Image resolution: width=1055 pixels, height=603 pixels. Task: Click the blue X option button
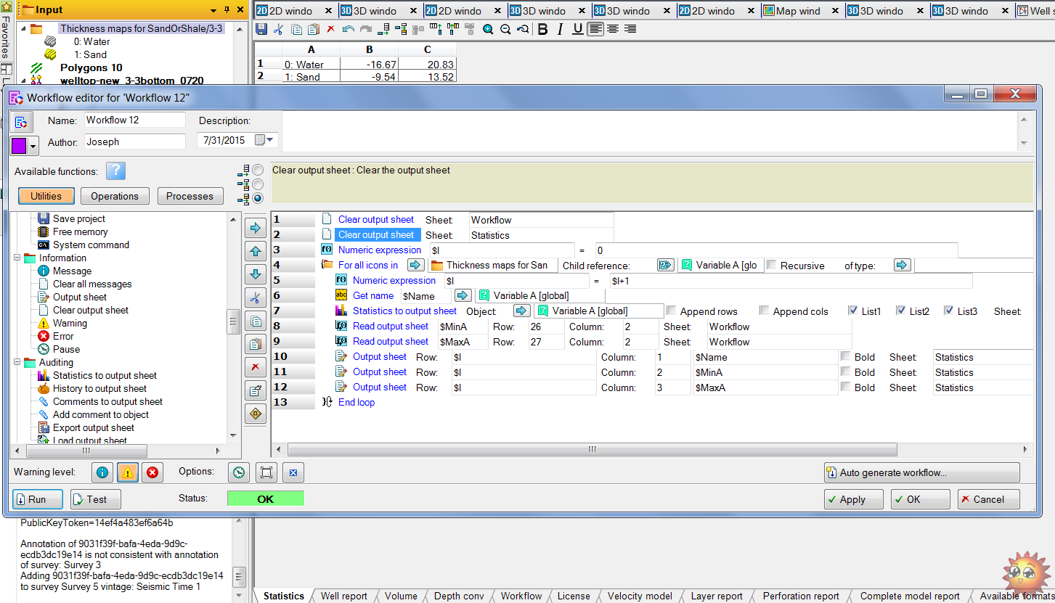point(293,472)
